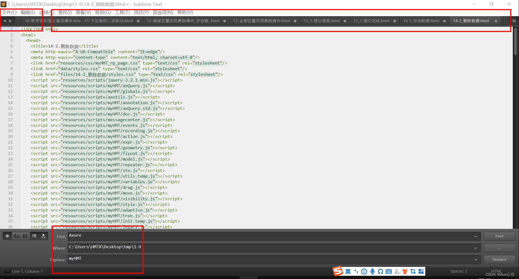Screen dimensions: 519x279
Task: Open the 工具(T) menu
Action: coord(122,12)
